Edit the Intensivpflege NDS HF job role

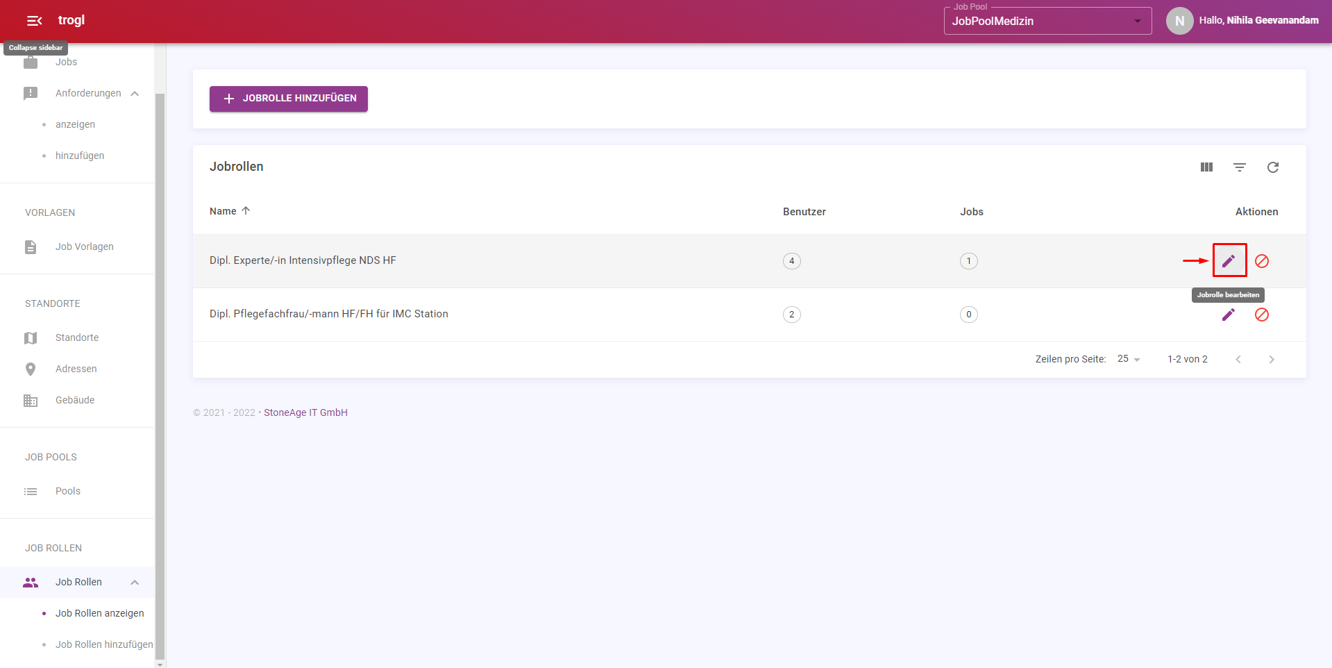1229,261
